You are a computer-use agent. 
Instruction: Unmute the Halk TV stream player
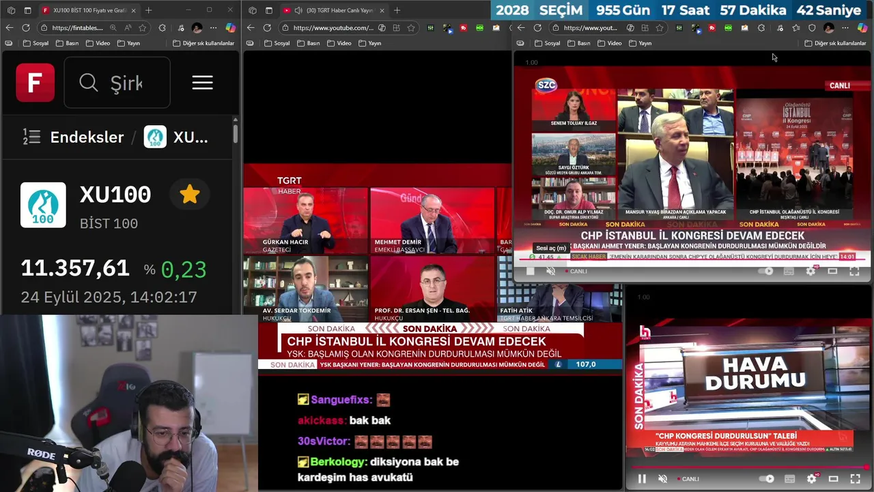(662, 479)
